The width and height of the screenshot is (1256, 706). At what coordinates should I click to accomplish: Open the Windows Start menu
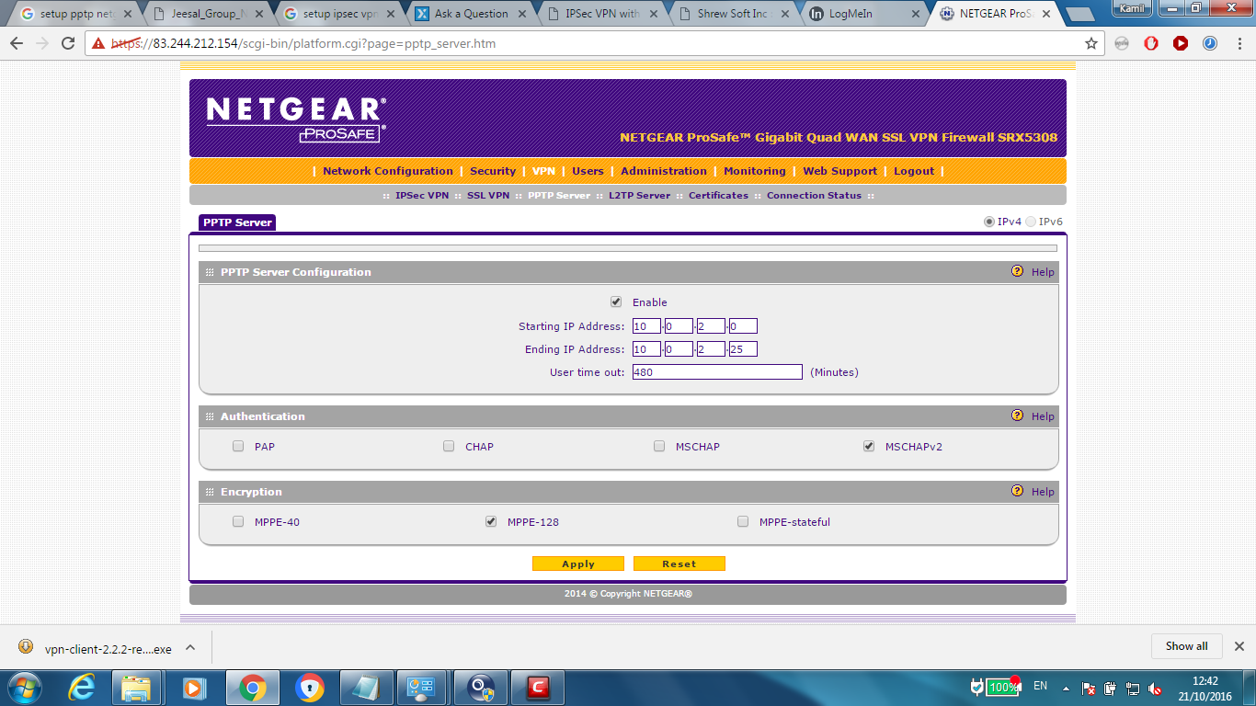pyautogui.click(x=23, y=688)
